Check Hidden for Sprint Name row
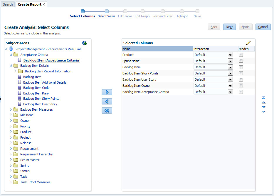Image resolution: width=274 pixels, height=196 pixels. point(241,61)
